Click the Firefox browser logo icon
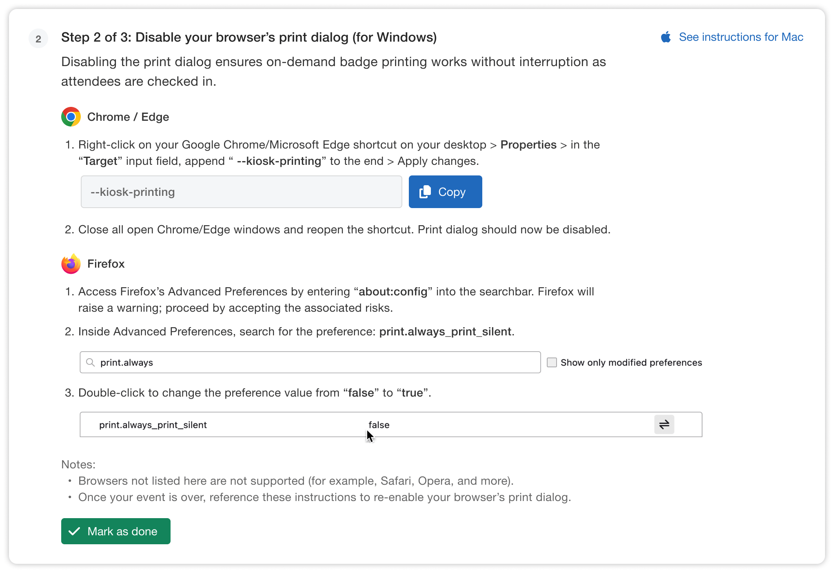This screenshot has width=834, height=572. coord(71,264)
